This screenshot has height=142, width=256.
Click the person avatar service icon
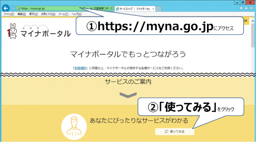coord(74,127)
